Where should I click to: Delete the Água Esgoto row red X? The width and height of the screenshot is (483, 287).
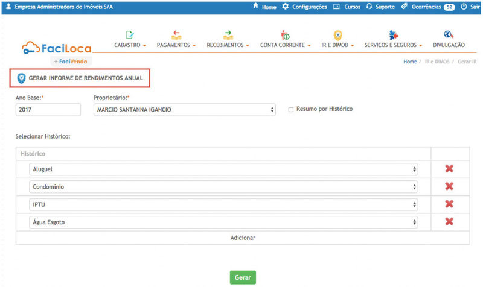[x=449, y=222]
